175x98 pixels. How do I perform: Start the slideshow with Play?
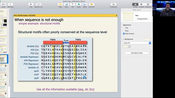31,4
